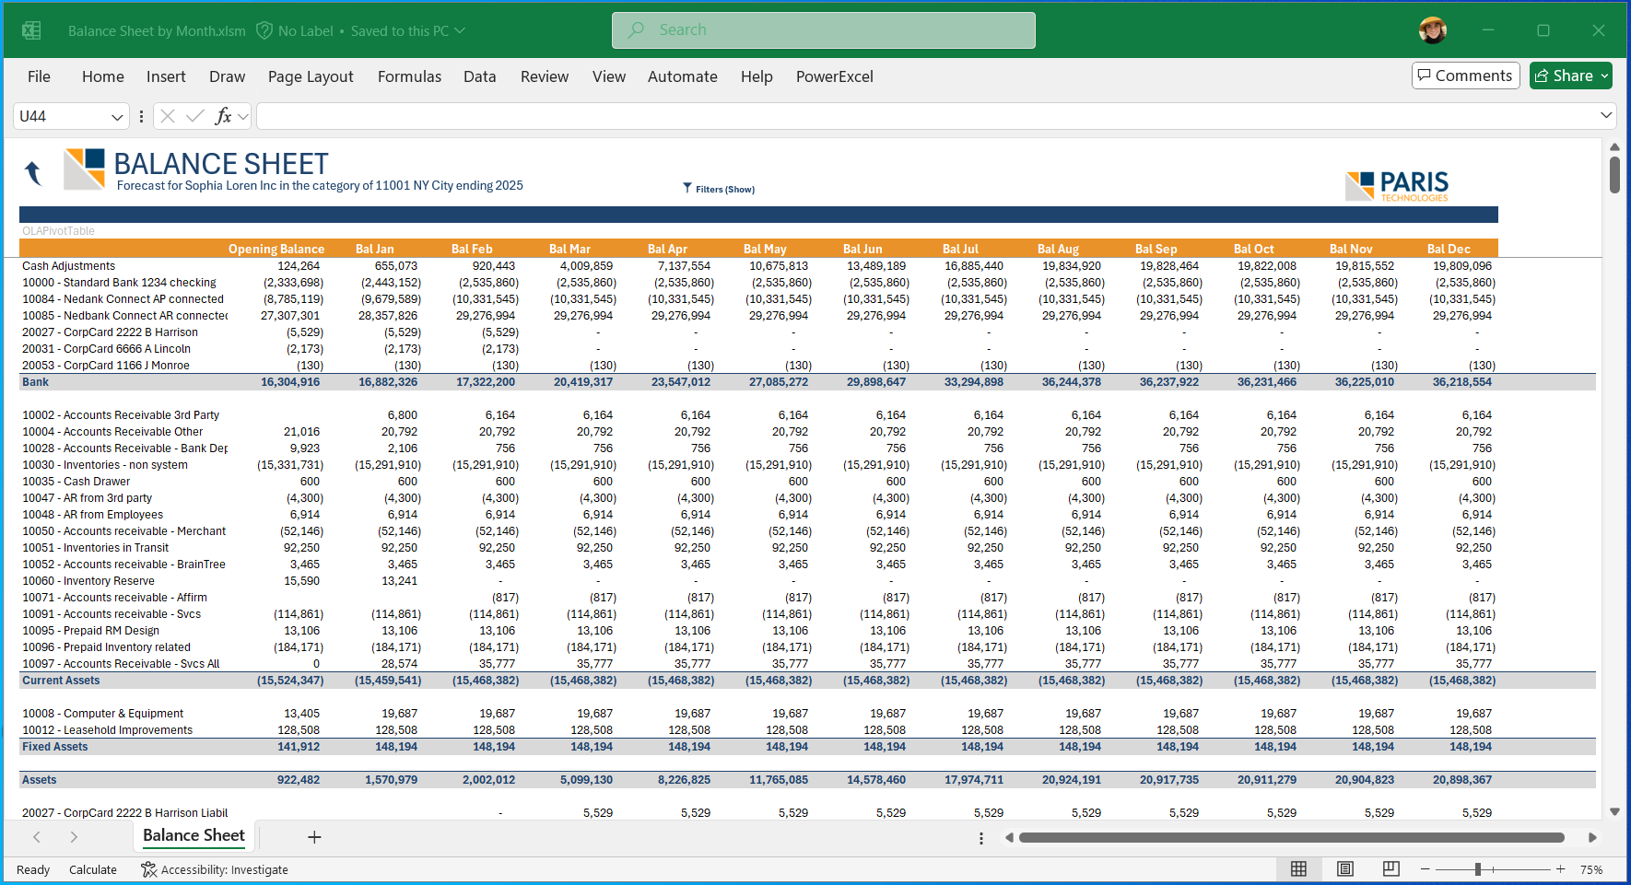The height and width of the screenshot is (885, 1631).
Task: Open the Share button dropdown
Action: (1604, 76)
